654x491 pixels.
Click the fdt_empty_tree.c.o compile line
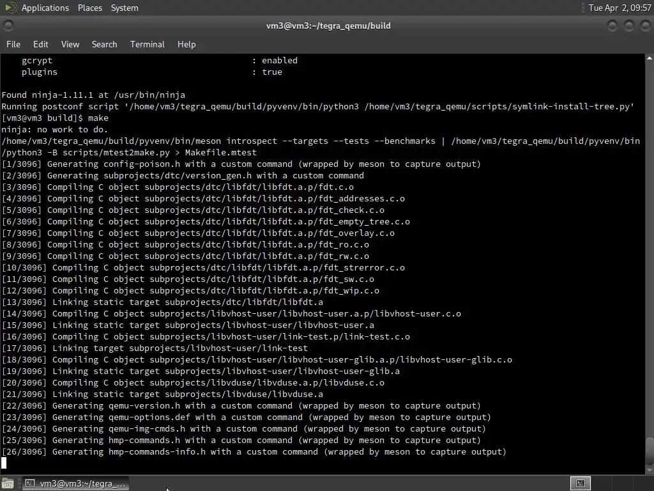pyautogui.click(x=206, y=222)
